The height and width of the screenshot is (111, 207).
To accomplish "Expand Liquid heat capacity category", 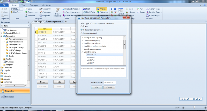I will click(82, 40).
